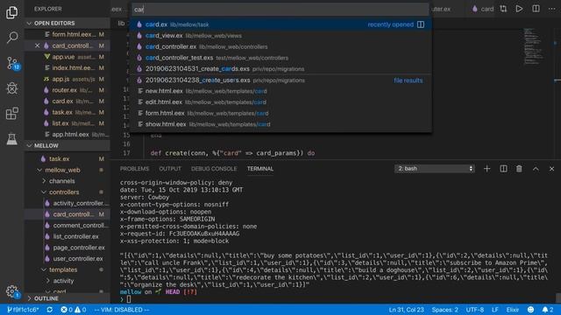The width and height of the screenshot is (561, 315).
Task: Select card_controller.ex in quick open results
Action: [x=280, y=46]
